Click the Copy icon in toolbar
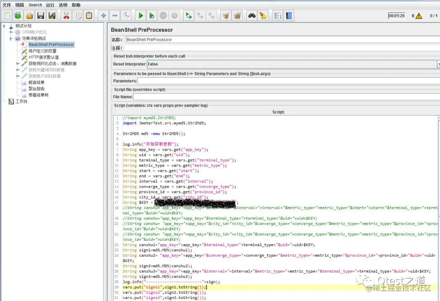The width and height of the screenshot is (440, 301). tap(78, 16)
